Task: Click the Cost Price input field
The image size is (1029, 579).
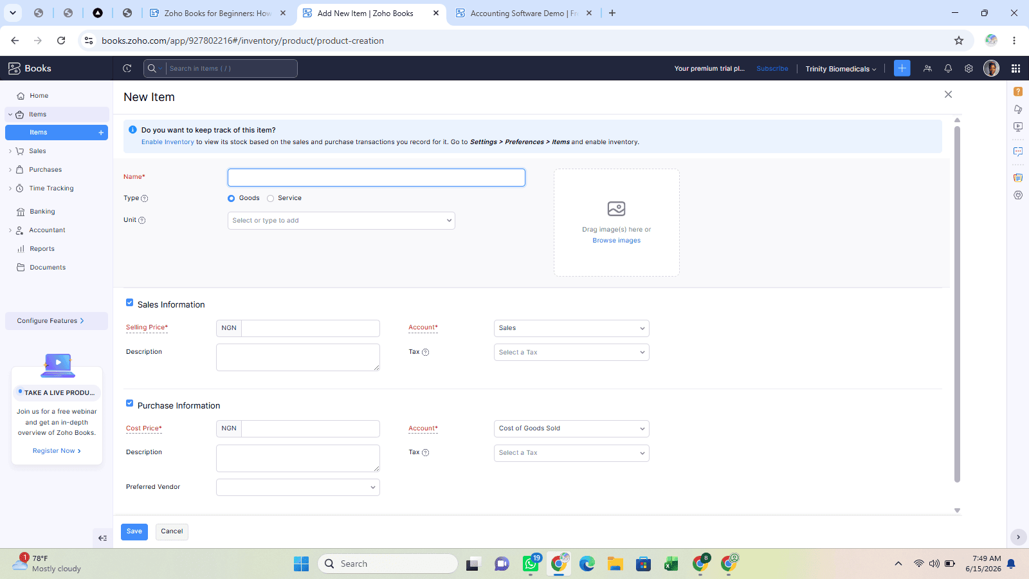Action: [x=311, y=428]
